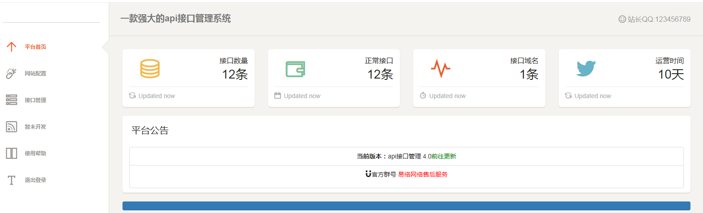Click the up-arrow icon beside 平台首页
The width and height of the screenshot is (703, 213).
coord(12,47)
